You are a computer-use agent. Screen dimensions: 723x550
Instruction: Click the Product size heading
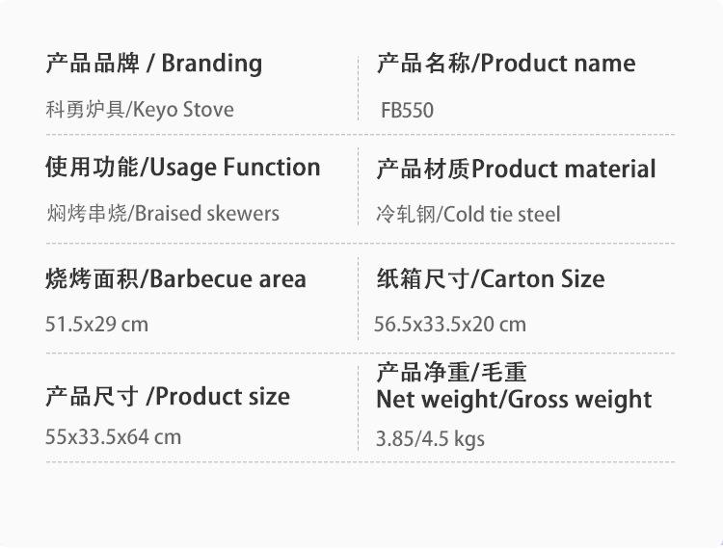click(167, 396)
